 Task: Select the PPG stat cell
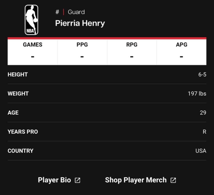coord(82,52)
